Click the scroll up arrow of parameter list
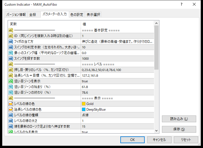203x148 pixels. [156, 23]
